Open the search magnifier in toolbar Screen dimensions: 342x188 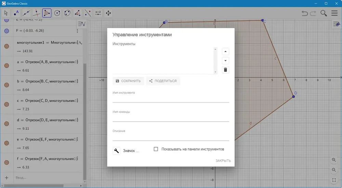[324, 13]
